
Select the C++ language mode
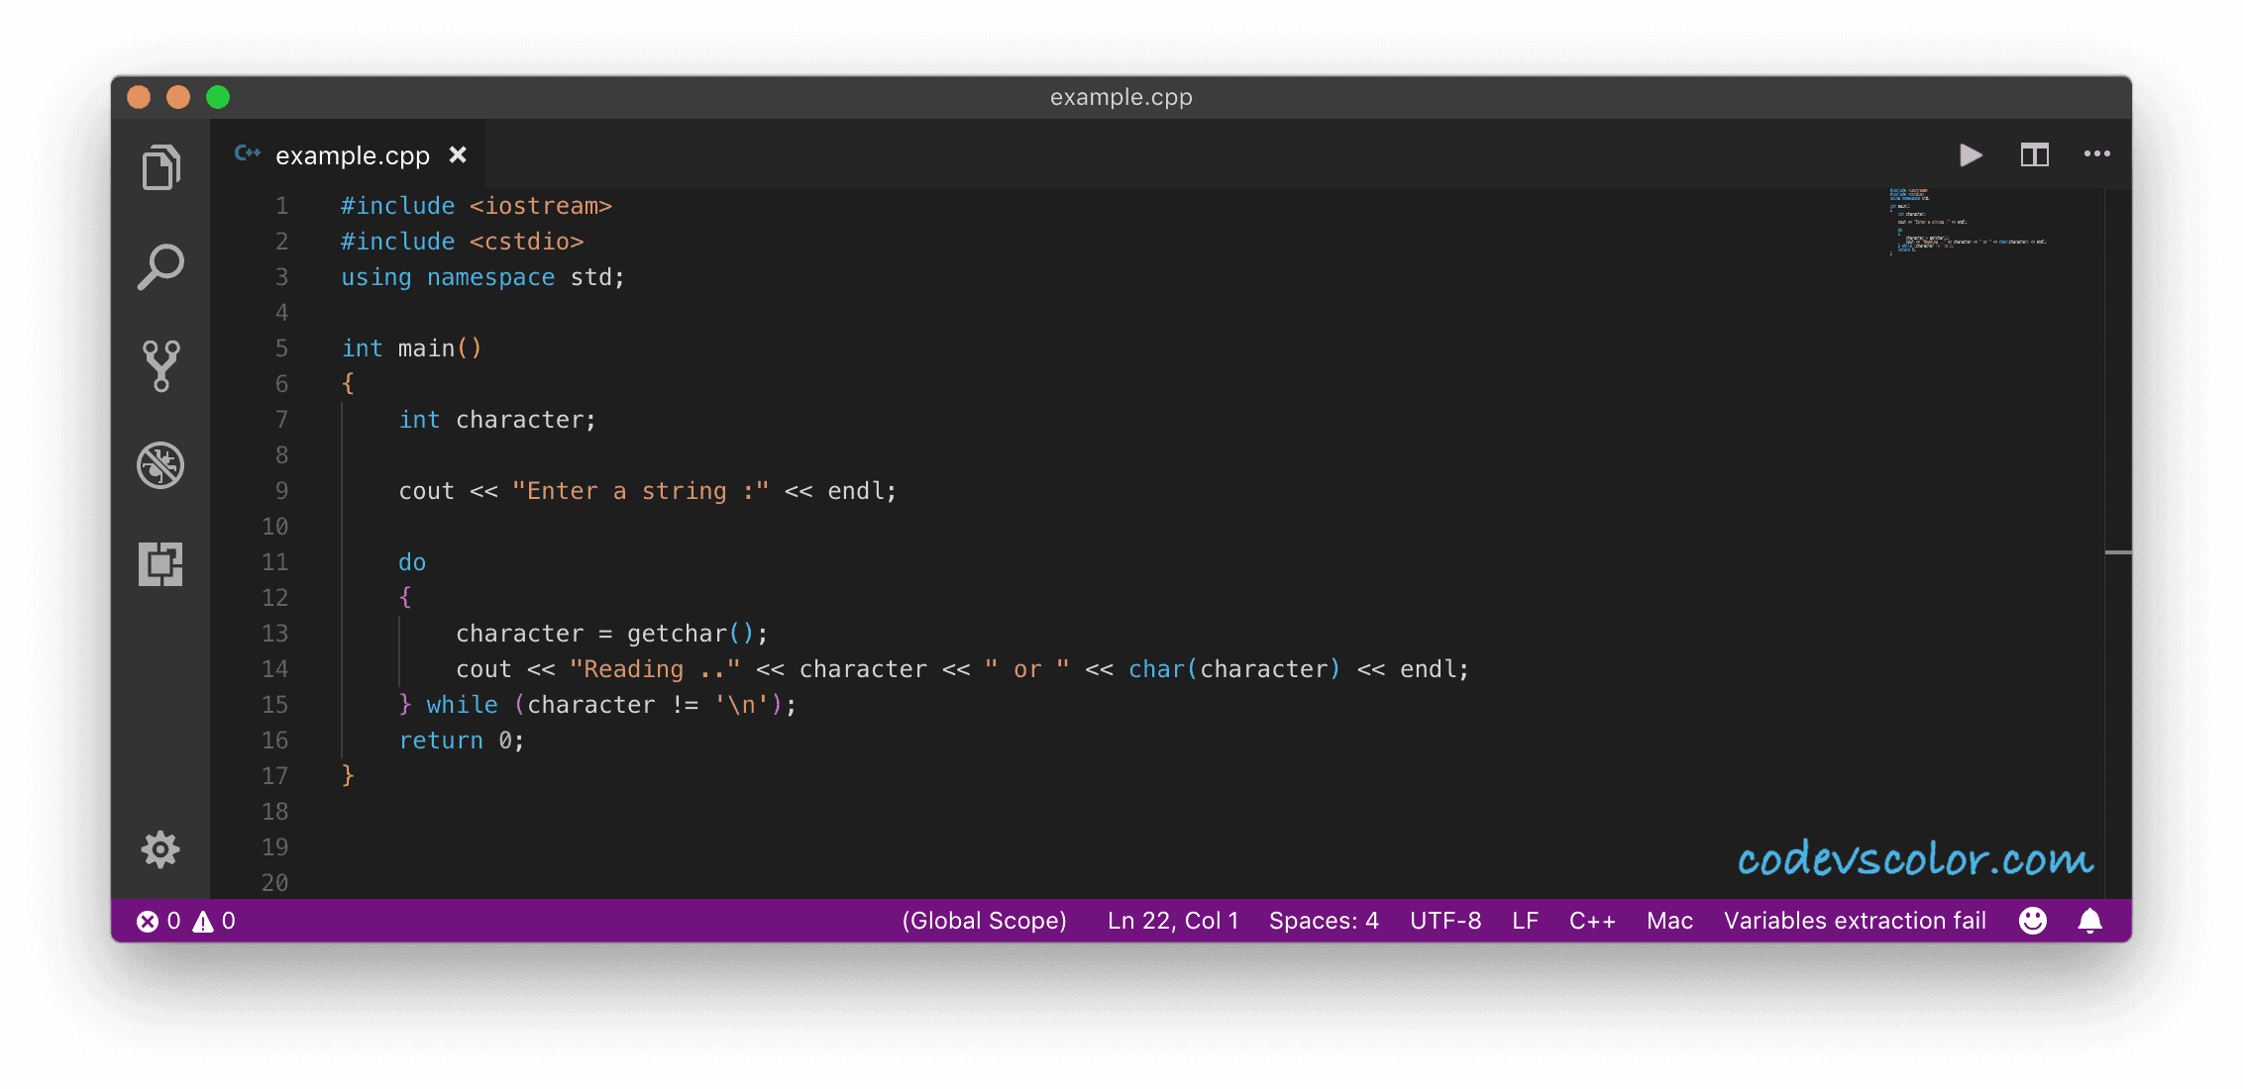[1591, 921]
